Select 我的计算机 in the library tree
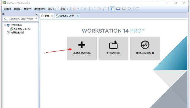This screenshot has width=190, height=108. pos(16,25)
